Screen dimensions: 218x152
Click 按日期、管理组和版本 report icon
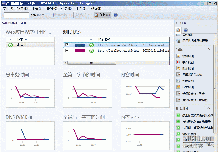178,128
